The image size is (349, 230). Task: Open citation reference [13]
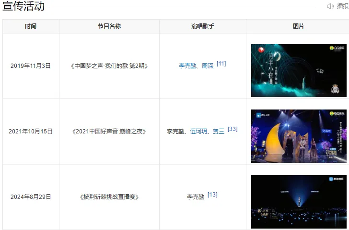(x=212, y=195)
